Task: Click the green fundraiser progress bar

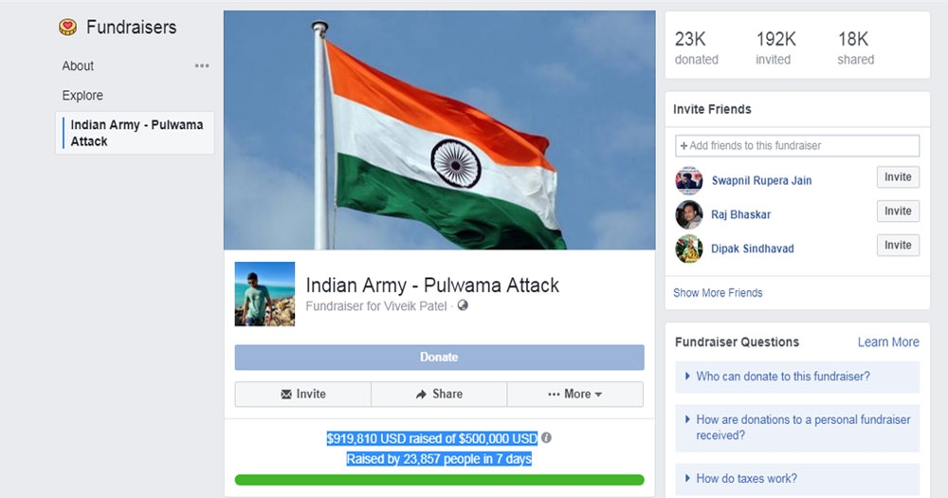Action: pyautogui.click(x=440, y=480)
